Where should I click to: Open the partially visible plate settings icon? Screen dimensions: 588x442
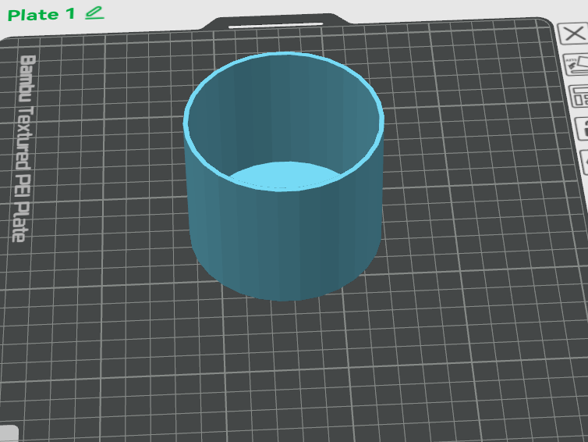pos(584,162)
